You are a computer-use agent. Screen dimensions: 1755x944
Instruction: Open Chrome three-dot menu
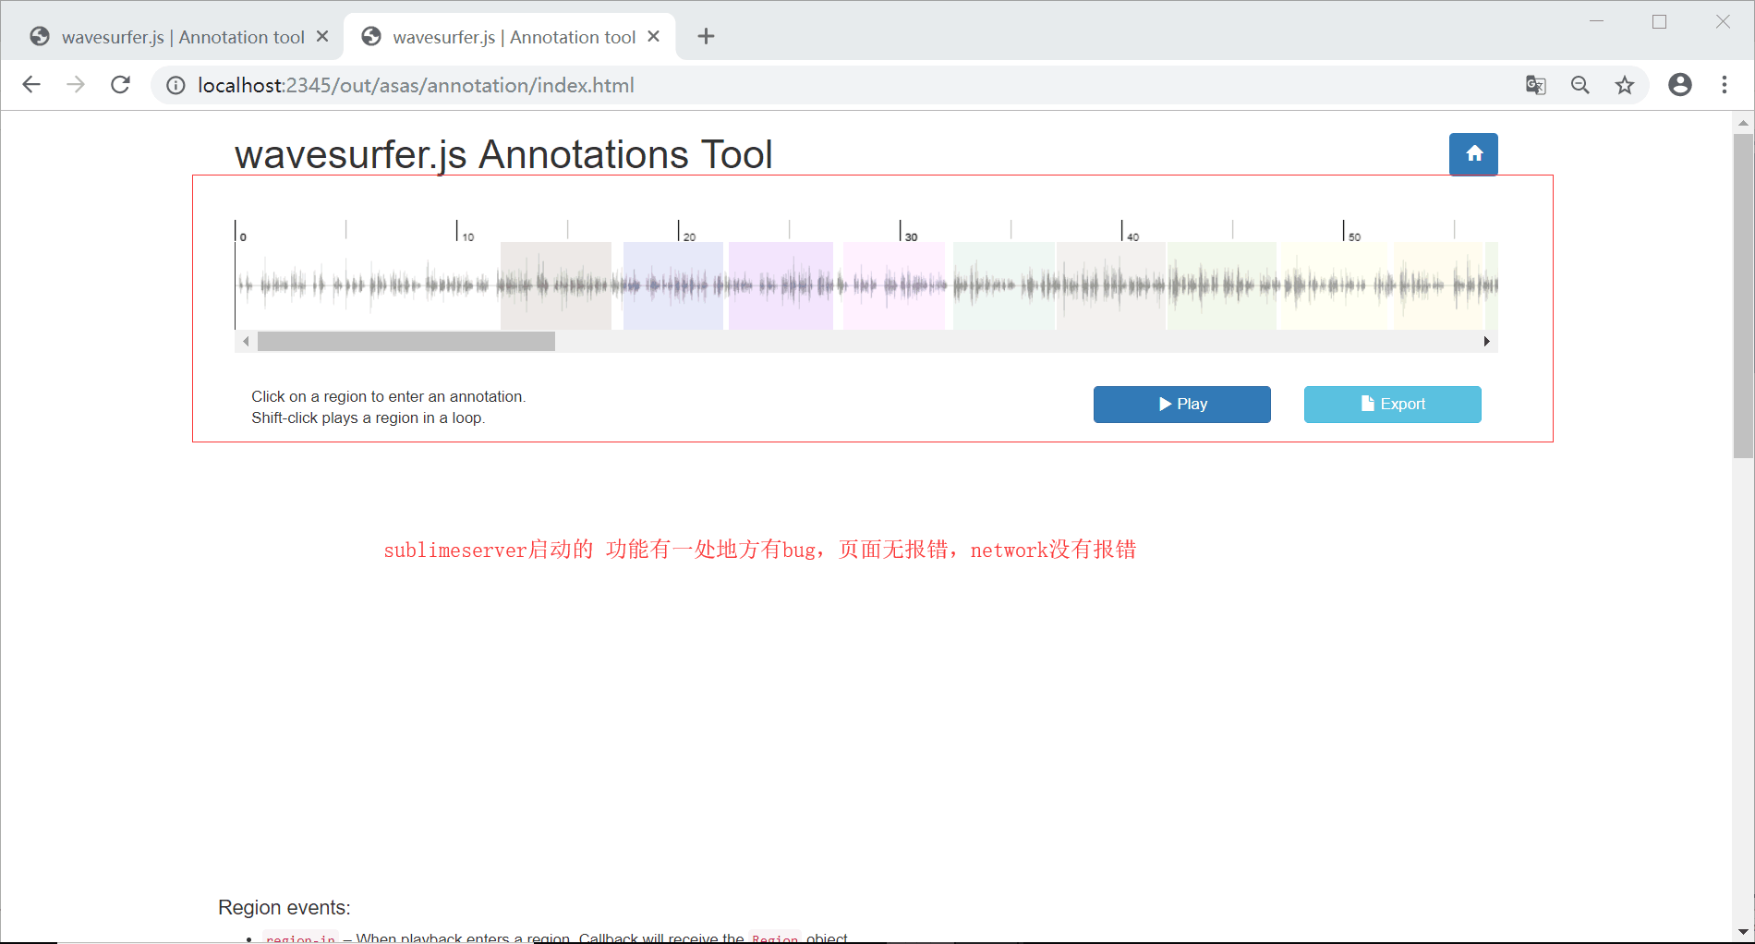point(1725,85)
